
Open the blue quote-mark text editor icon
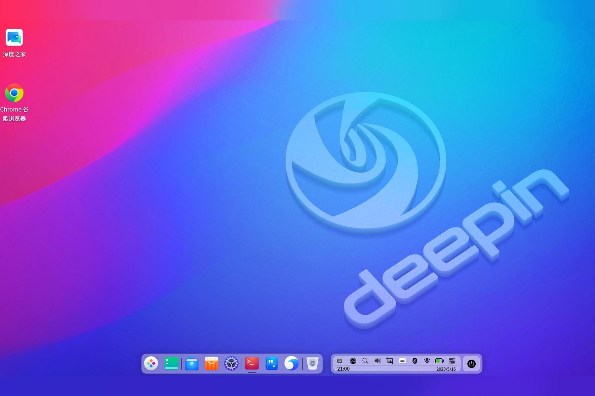[x=272, y=363]
